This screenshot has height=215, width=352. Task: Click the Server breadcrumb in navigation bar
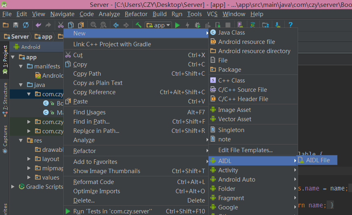(x=17, y=36)
